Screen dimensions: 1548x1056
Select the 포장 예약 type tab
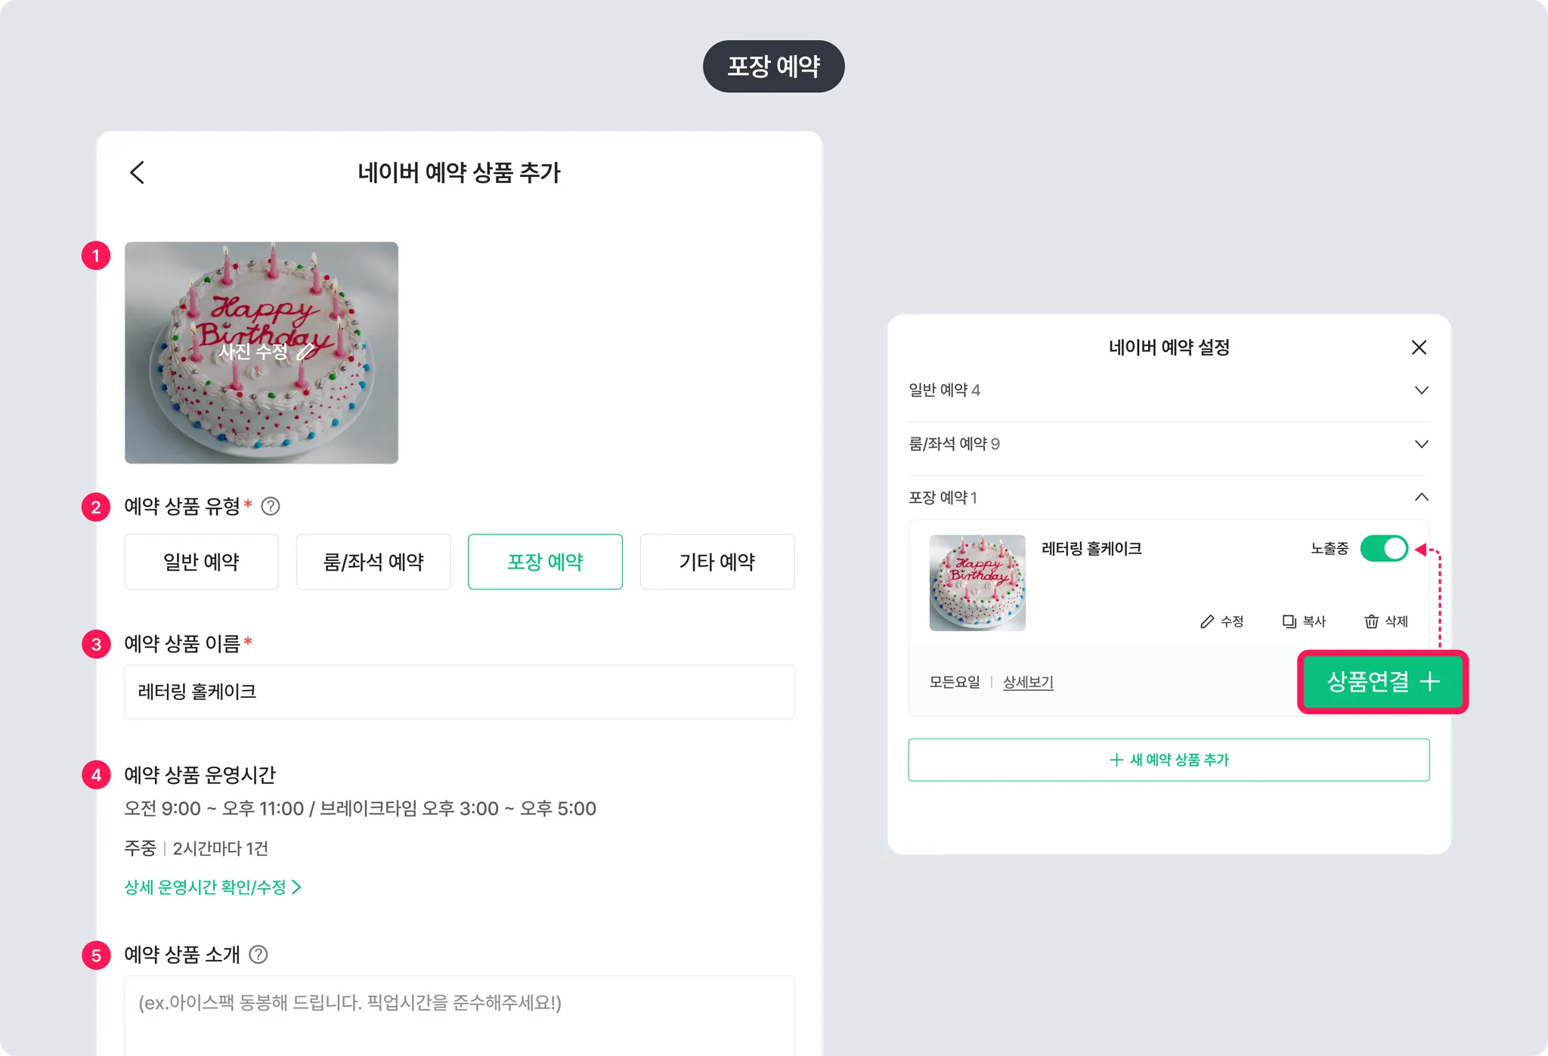(545, 562)
